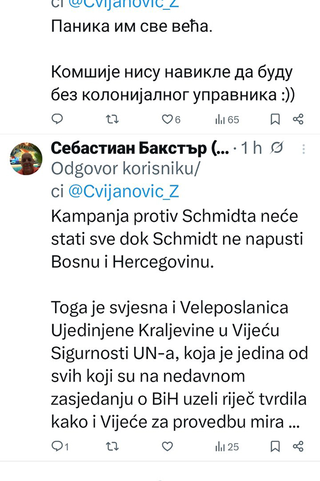Share the Schmidt campaign tweet
The height and width of the screenshot is (481, 320).
(299, 446)
